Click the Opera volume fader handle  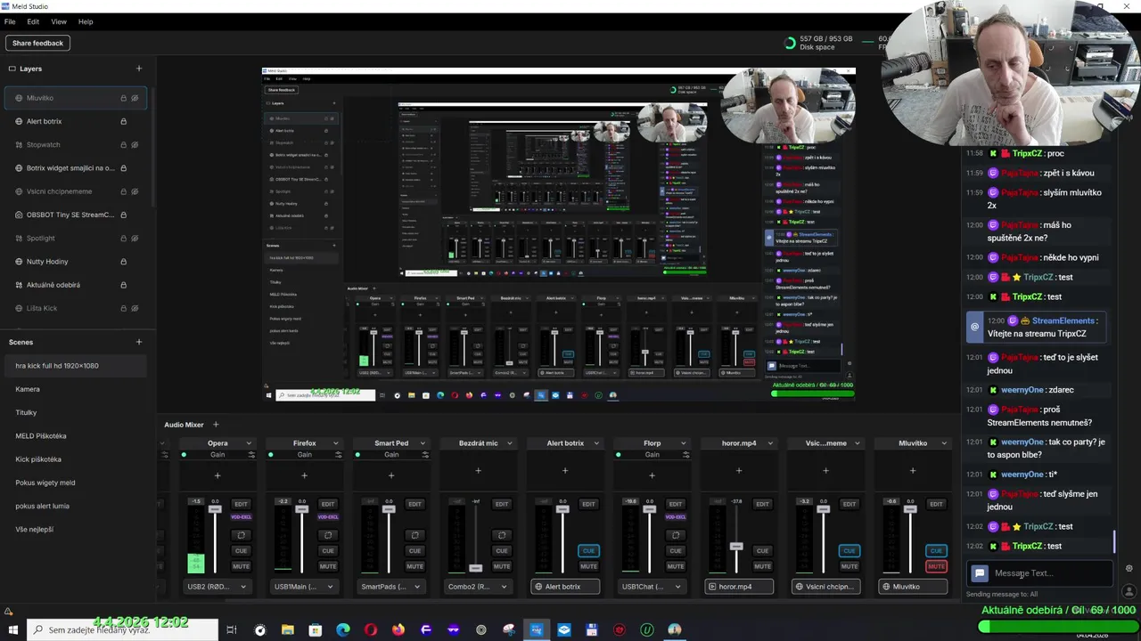pos(215,508)
